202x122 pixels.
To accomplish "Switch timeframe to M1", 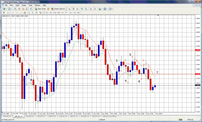I will click(47, 13).
